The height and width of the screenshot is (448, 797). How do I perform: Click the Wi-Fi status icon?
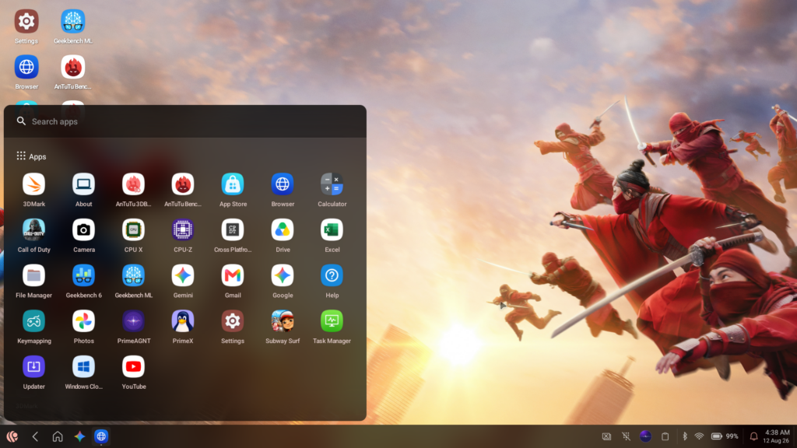click(700, 436)
